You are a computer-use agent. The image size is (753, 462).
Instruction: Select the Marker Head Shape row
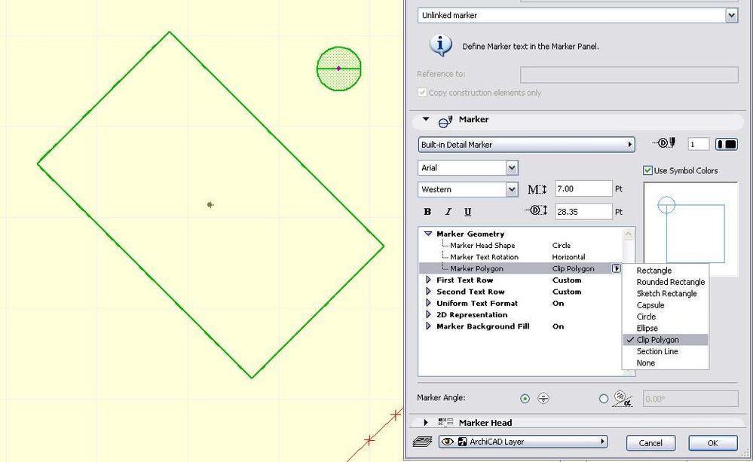[520, 246]
